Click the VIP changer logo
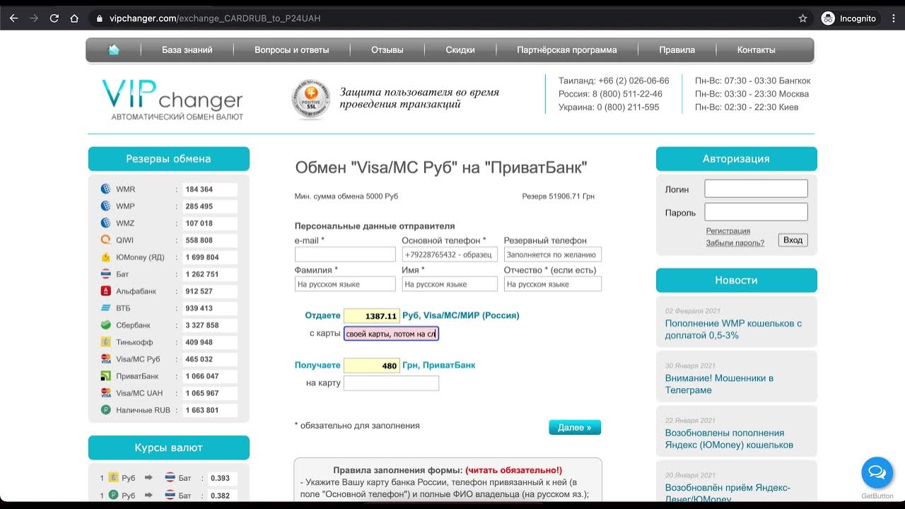Screen dimensions: 905x509 173,99
